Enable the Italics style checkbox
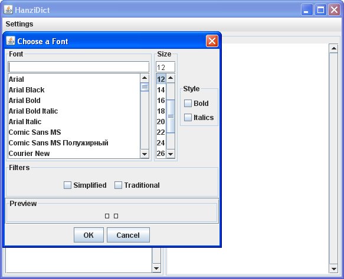 [x=188, y=118]
